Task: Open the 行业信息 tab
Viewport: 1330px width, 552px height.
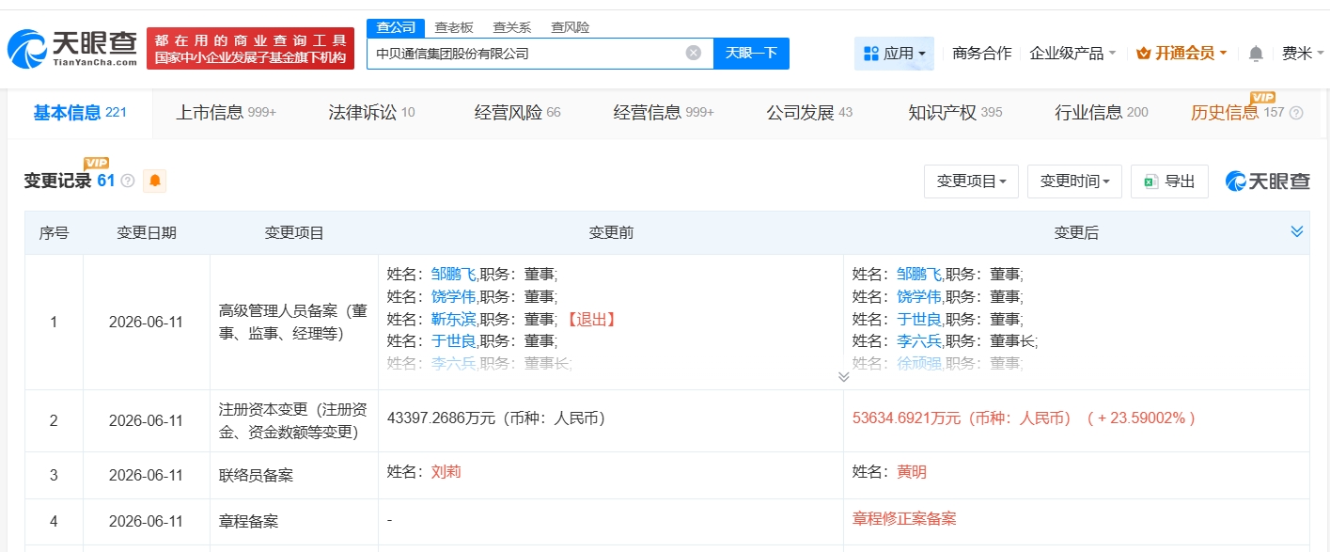Action: click(1102, 113)
